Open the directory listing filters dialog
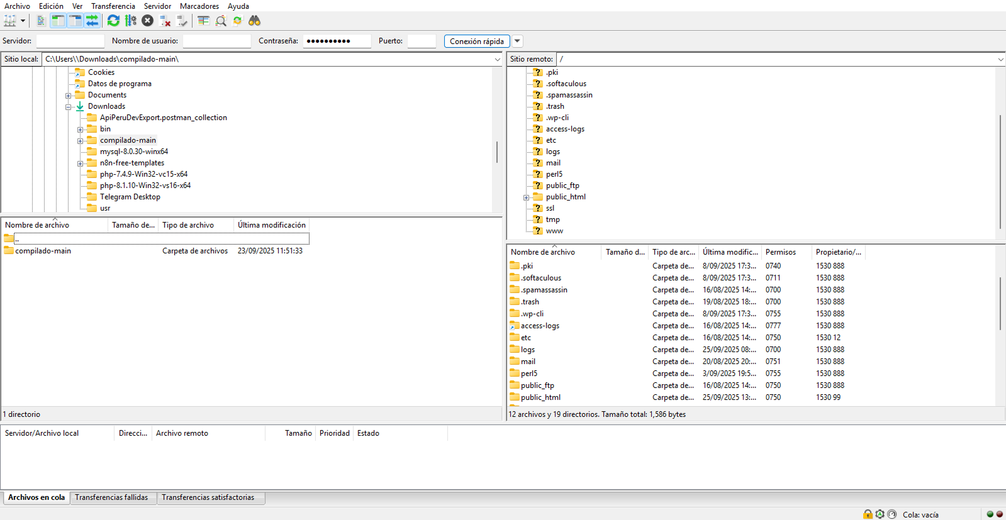Screen dimensions: 1006x520 pos(203,21)
